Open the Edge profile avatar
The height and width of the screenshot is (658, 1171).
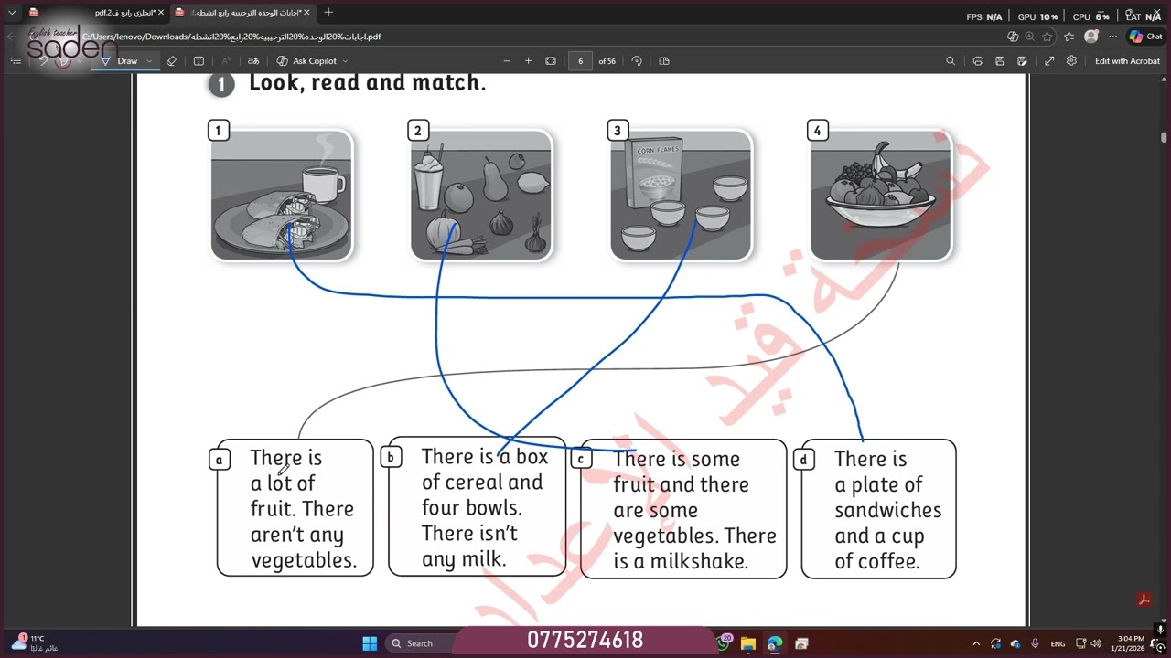1090,37
